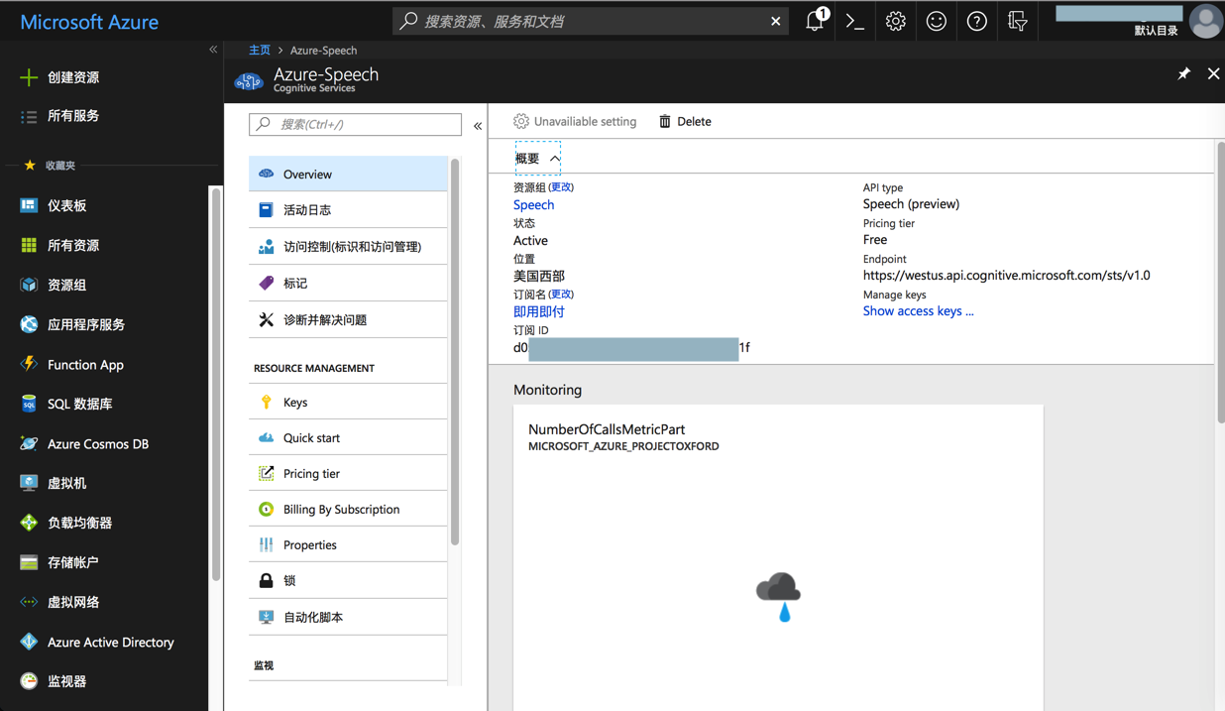Open 自动化脚本 menu item
The width and height of the screenshot is (1225, 711).
click(348, 617)
